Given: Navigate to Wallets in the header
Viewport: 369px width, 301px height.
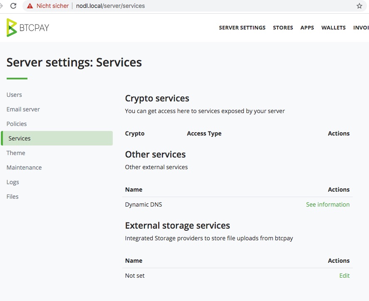Looking at the screenshot, I should pos(334,28).
